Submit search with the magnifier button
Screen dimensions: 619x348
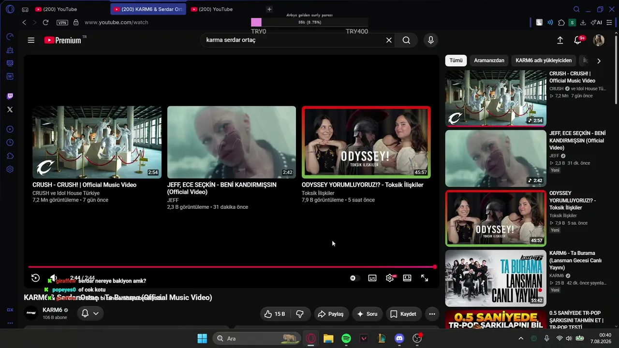click(x=406, y=40)
